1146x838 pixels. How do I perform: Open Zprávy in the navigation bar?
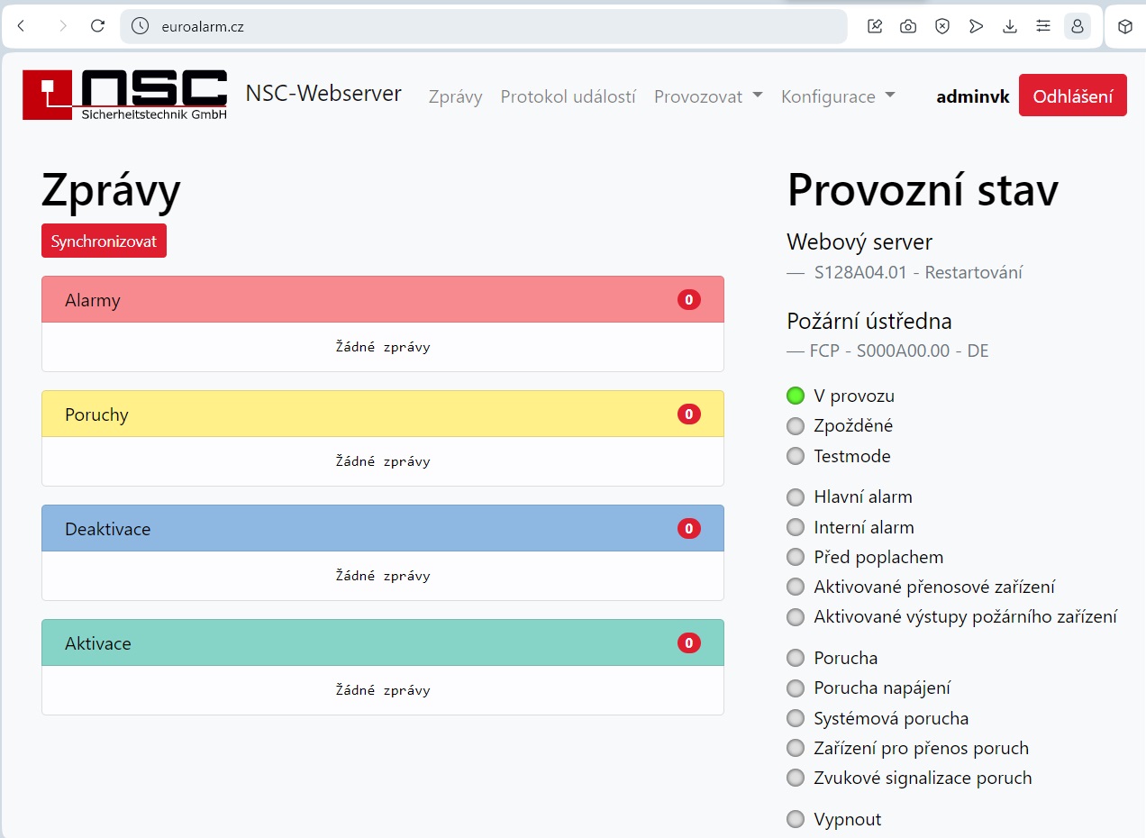455,96
